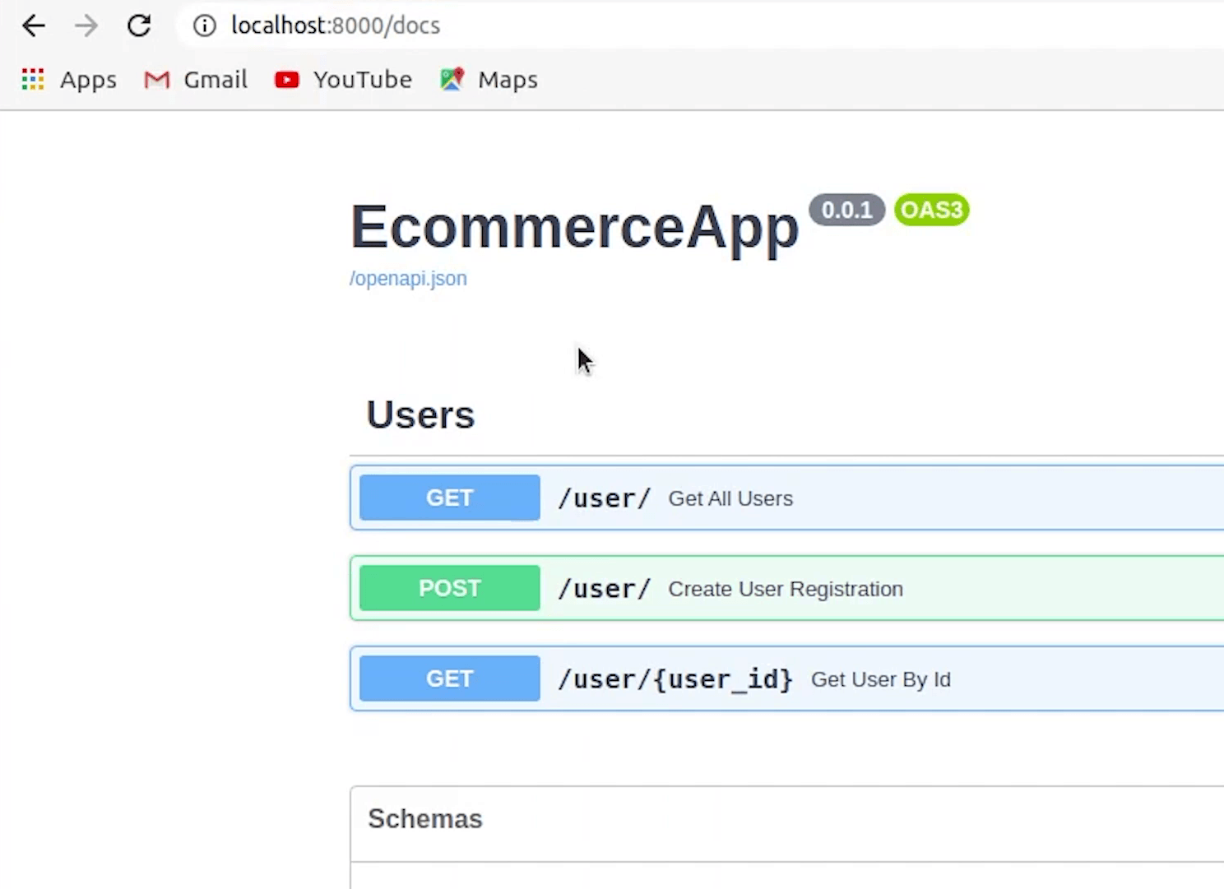Open the Maps bookmark
Viewport: 1224px width, 889px height.
click(x=489, y=80)
